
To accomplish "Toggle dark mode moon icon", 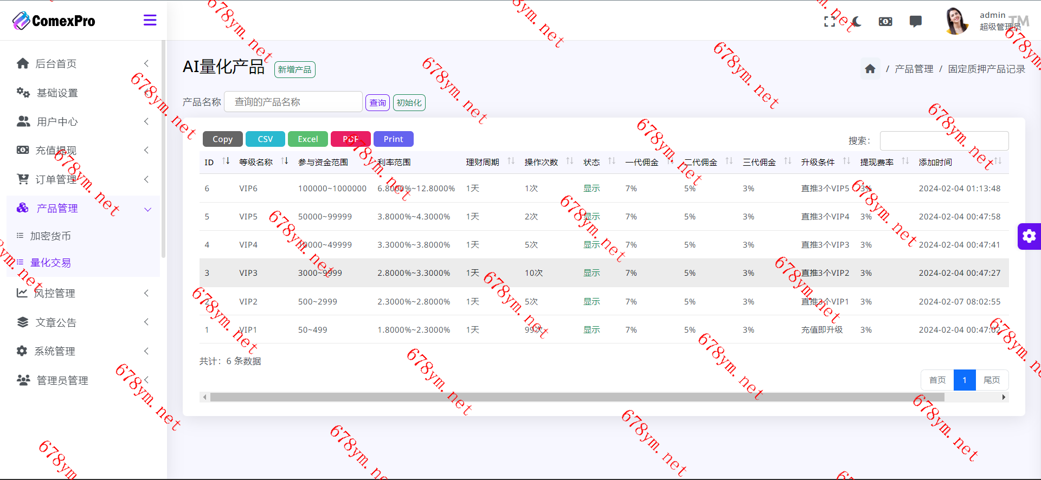I will [x=857, y=22].
